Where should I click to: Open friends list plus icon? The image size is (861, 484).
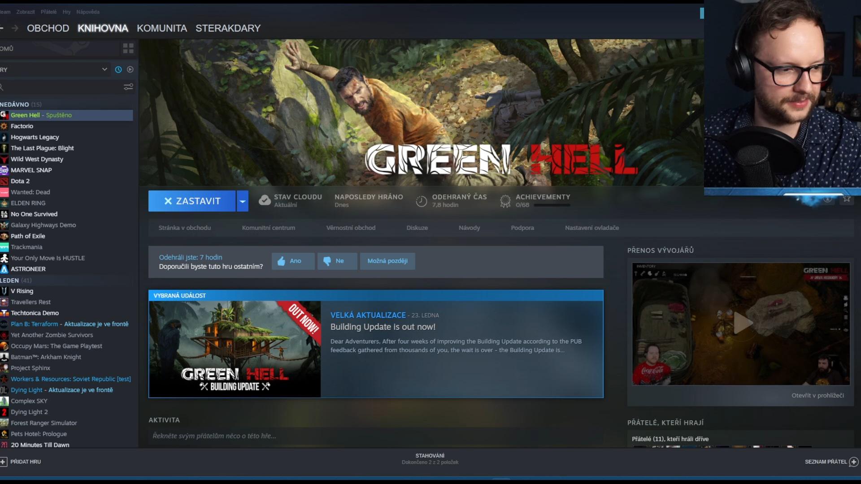pyautogui.click(x=854, y=462)
